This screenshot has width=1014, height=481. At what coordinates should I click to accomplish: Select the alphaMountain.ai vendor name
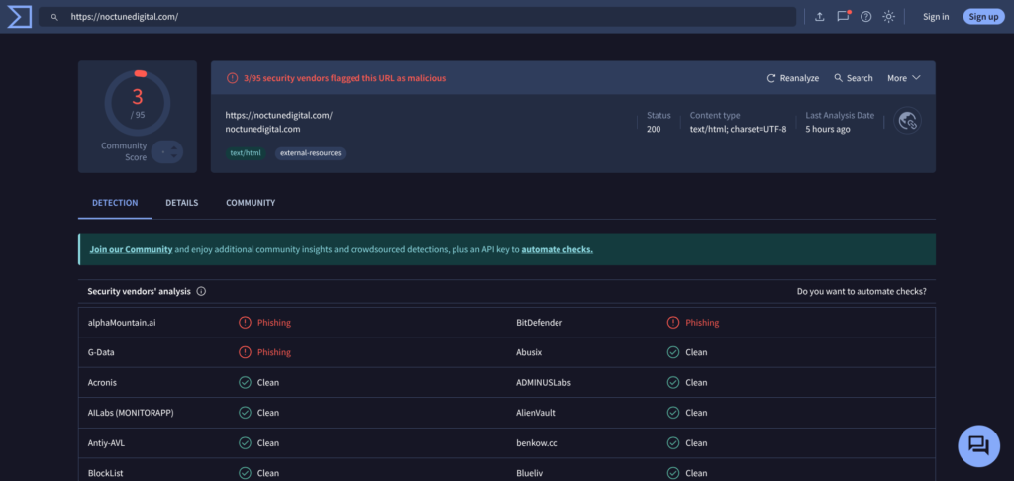click(122, 322)
